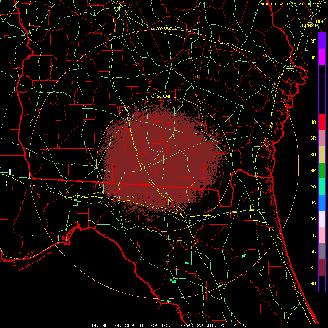Click the IC legend label
328x328 pixels.
click(x=313, y=235)
